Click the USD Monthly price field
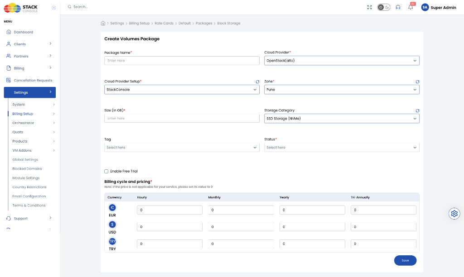Viewport: 464px width, 277px height. click(x=241, y=227)
